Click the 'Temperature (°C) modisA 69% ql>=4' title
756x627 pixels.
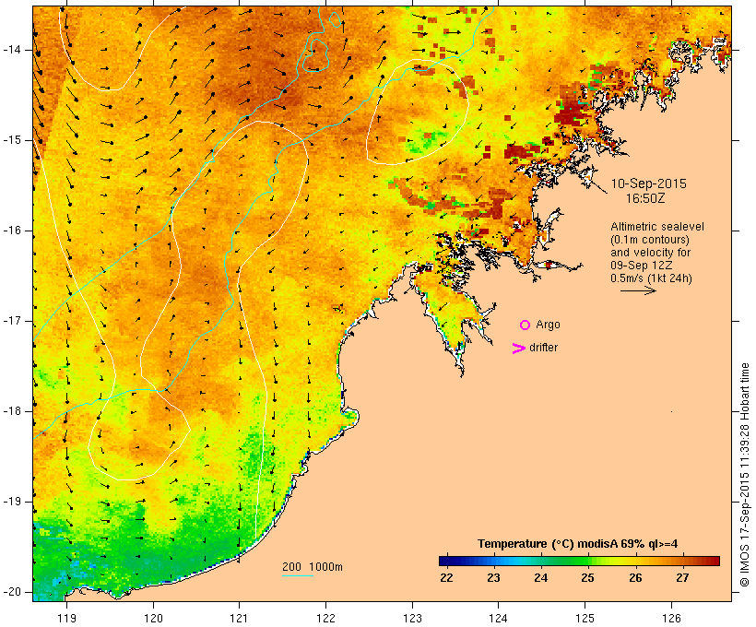tap(578, 544)
